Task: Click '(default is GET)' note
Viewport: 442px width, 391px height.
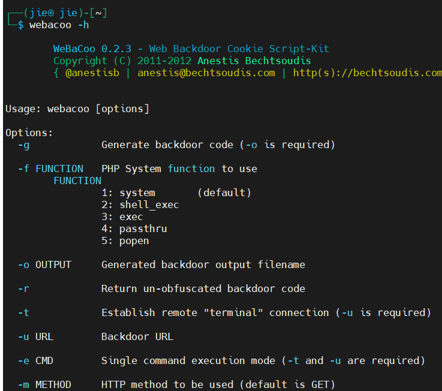Action: click(287, 384)
